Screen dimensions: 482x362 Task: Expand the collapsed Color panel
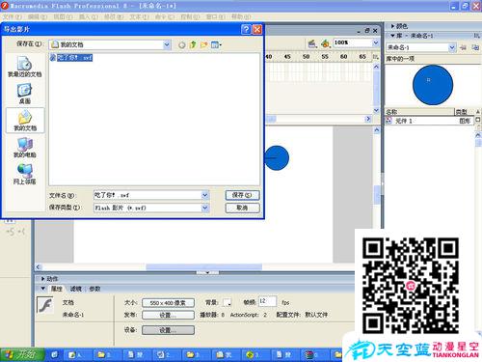pyautogui.click(x=399, y=26)
